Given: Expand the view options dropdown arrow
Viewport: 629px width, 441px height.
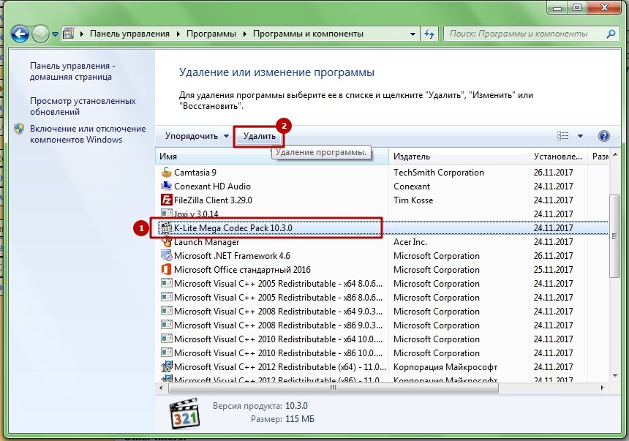Looking at the screenshot, I should point(580,136).
